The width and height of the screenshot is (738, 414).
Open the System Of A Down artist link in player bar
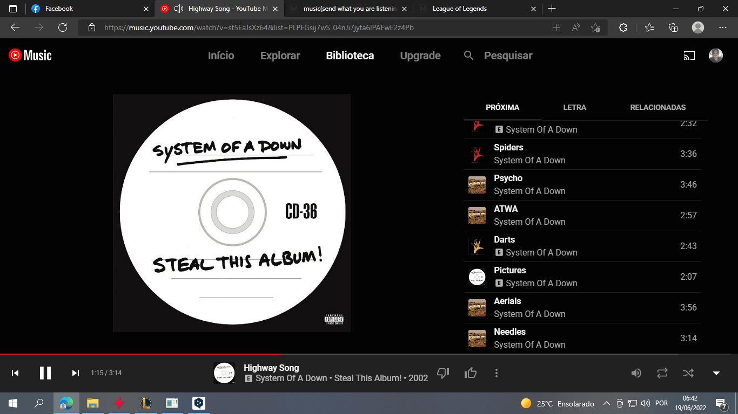(291, 378)
